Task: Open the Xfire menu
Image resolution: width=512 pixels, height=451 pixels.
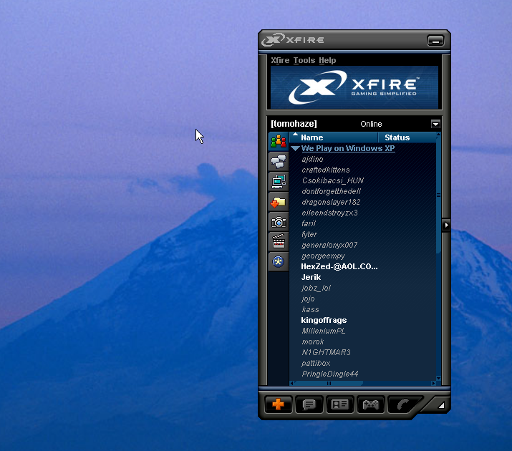Action: [280, 60]
